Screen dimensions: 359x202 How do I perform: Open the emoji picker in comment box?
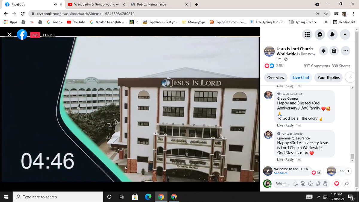pos(310,183)
